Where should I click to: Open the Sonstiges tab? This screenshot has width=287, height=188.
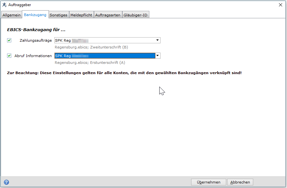[58, 15]
